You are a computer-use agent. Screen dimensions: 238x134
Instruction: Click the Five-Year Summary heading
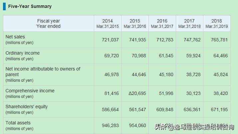30,6
